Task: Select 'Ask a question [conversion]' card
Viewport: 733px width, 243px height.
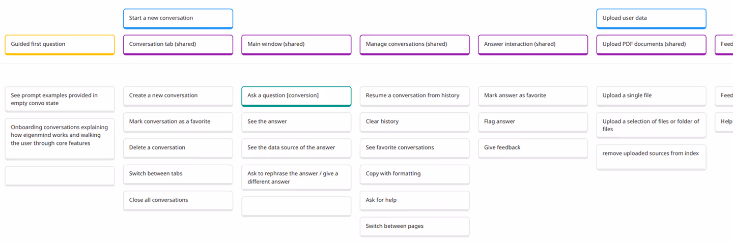Action: [x=296, y=96]
